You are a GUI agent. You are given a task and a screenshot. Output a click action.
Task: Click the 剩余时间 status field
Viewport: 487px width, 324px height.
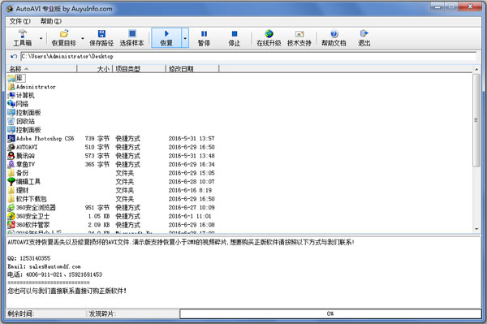[x=46, y=313]
